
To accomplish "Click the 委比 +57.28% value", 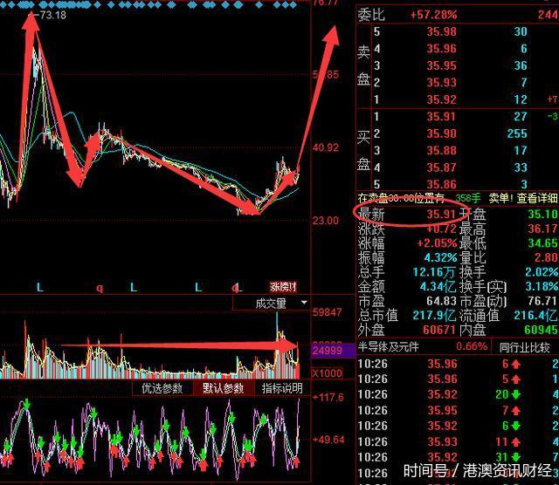I will click(433, 15).
